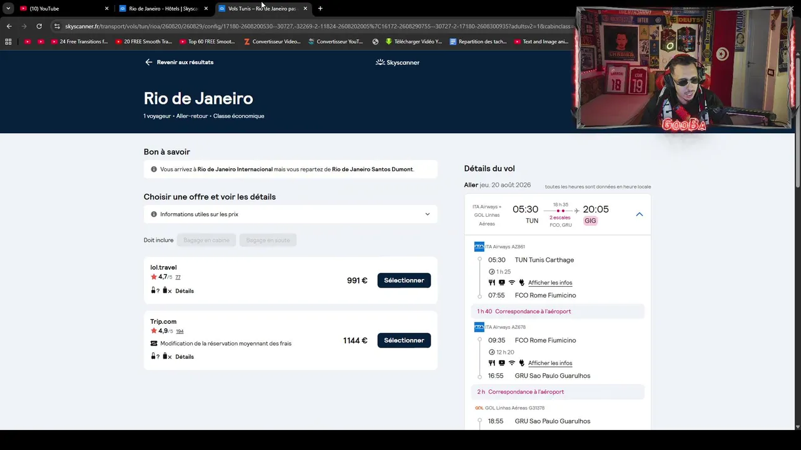Open the tab search dropdown arrow
Image resolution: width=801 pixels, height=450 pixels.
click(8, 9)
